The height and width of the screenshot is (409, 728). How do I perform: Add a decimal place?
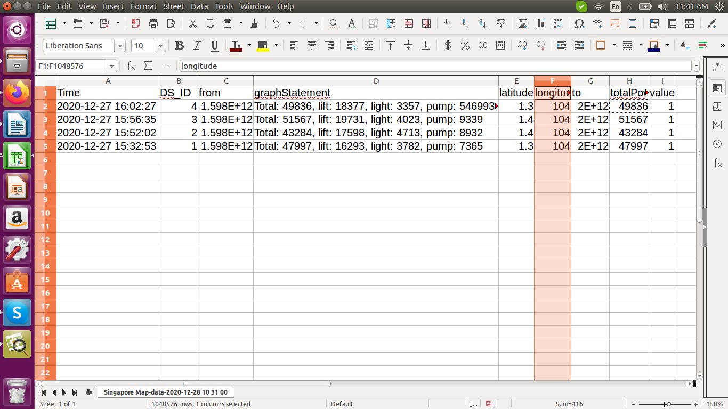522,46
